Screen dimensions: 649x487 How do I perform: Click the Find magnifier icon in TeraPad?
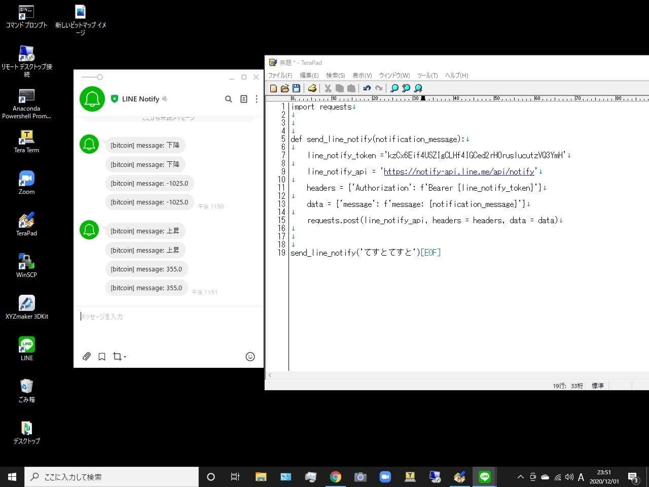pyautogui.click(x=394, y=88)
